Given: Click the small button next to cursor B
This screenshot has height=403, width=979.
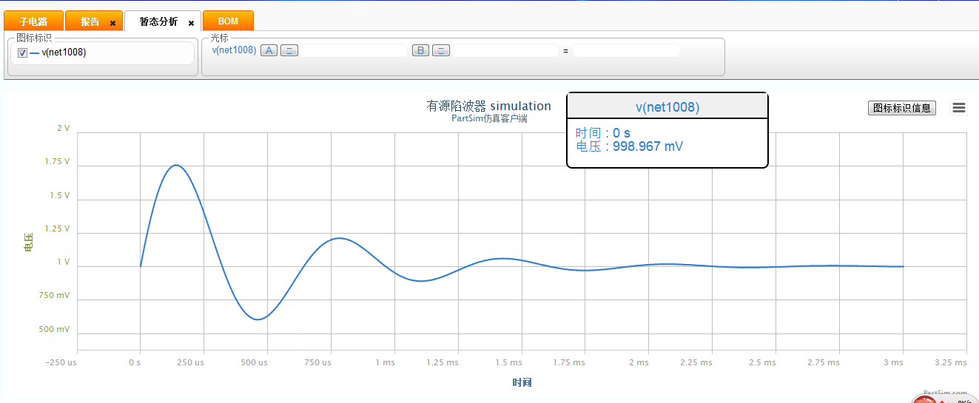Looking at the screenshot, I should coord(441,50).
